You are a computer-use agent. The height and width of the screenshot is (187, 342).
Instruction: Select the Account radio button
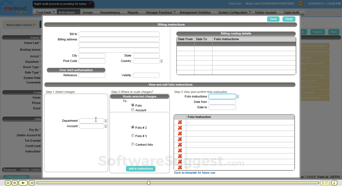133,110
